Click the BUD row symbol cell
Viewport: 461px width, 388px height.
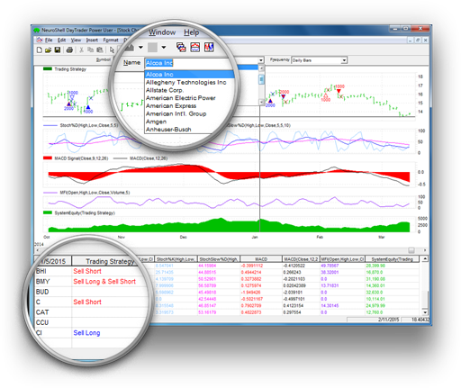pos(53,292)
